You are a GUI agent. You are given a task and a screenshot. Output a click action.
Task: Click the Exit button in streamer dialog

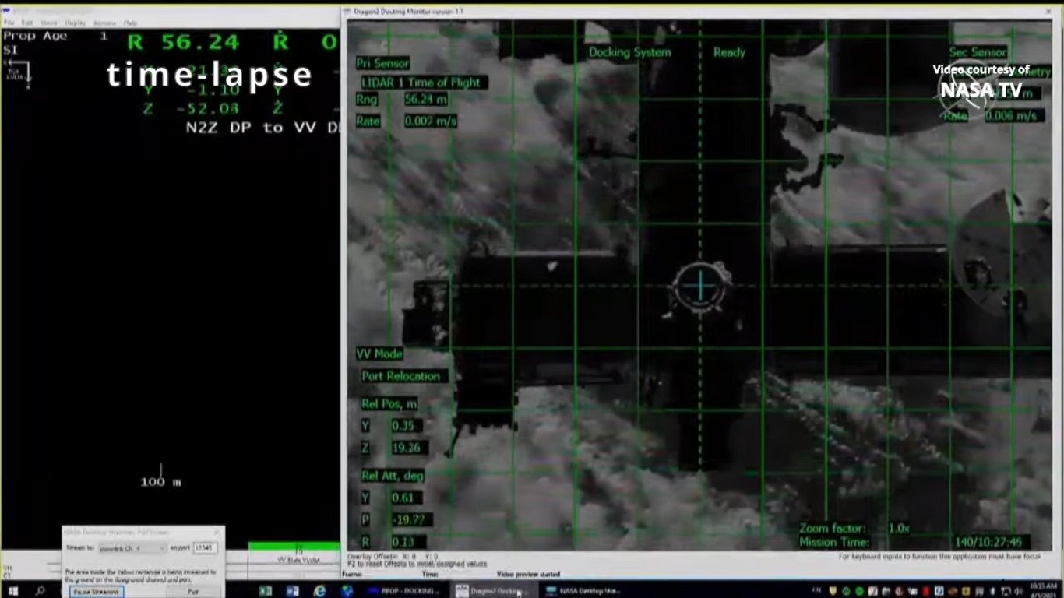point(193,592)
